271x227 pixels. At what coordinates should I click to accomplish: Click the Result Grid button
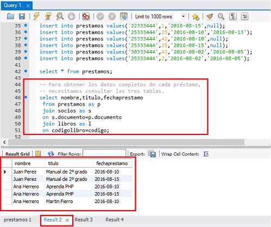pyautogui.click(x=17, y=154)
